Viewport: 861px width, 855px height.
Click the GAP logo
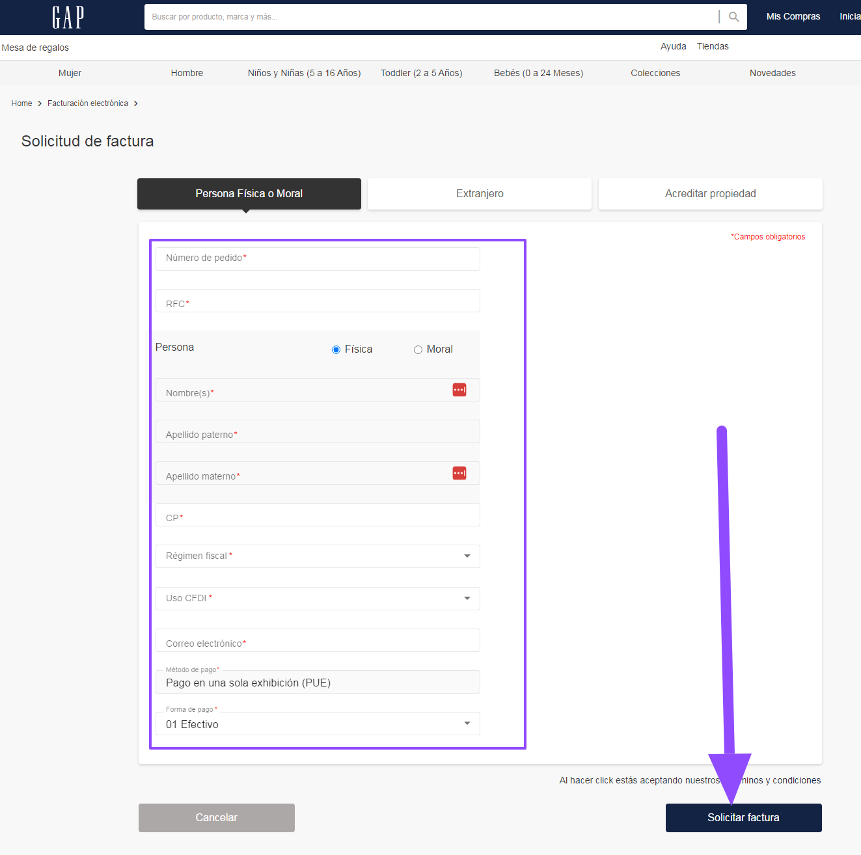68,17
